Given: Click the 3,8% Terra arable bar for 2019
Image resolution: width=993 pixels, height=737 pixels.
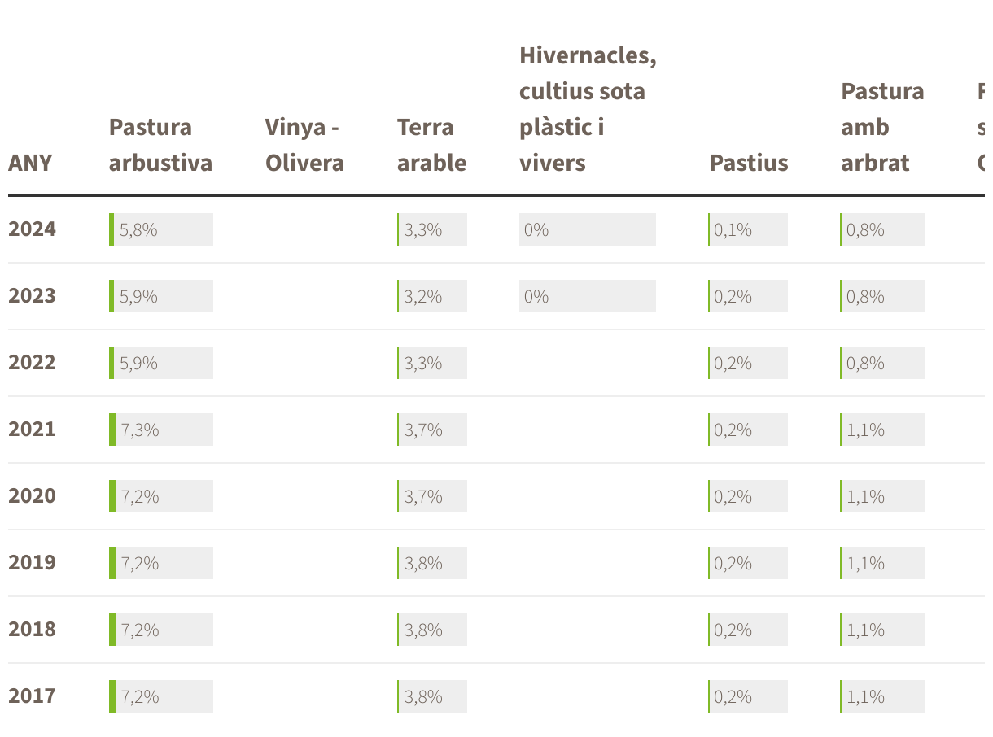Looking at the screenshot, I should (432, 563).
